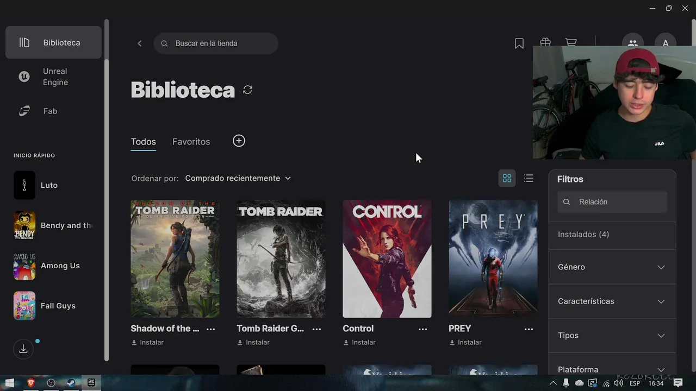Install Shadow of the Tomb Raider
The width and height of the screenshot is (696, 391).
click(147, 343)
